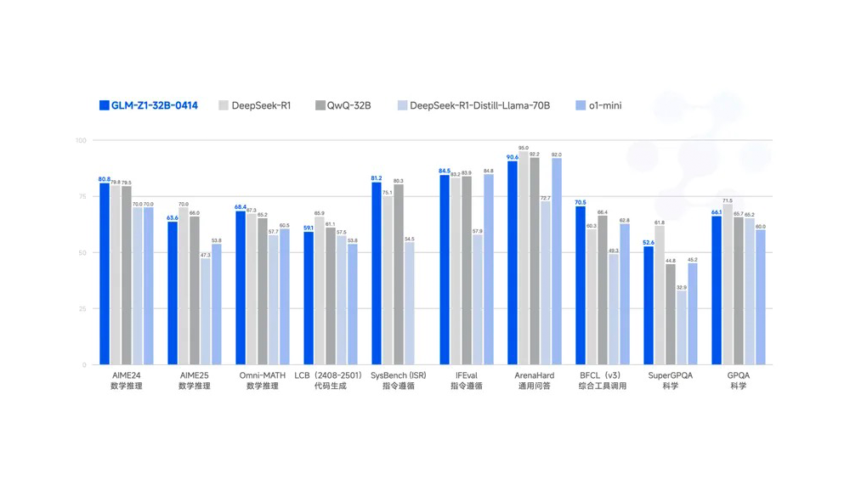Click the Omni-MATH axis label

click(x=262, y=375)
